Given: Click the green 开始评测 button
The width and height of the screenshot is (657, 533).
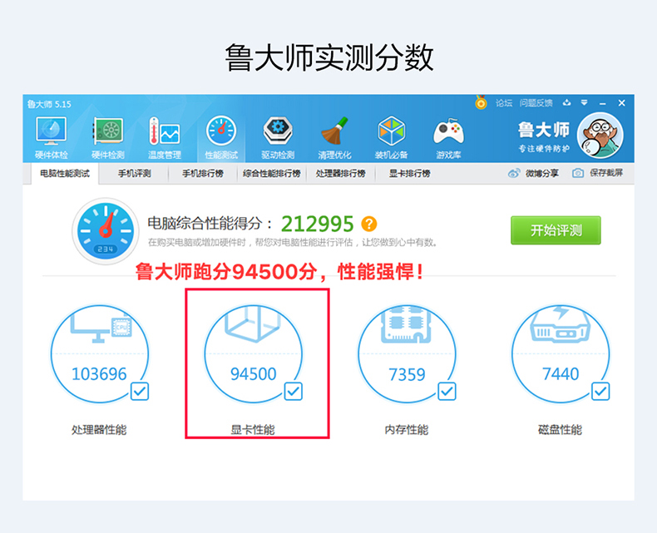Looking at the screenshot, I should [556, 230].
